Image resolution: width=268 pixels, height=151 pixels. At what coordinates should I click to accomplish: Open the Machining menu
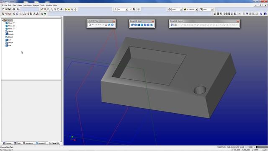28,5
